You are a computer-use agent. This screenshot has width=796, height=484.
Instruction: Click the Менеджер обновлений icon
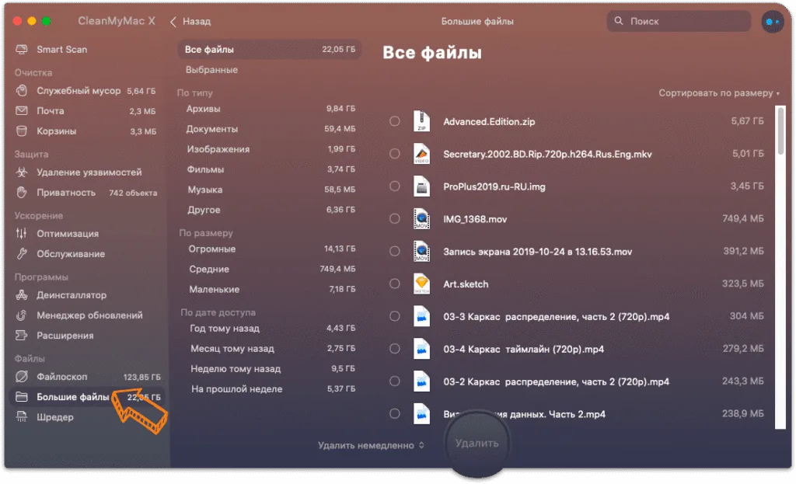tap(21, 315)
